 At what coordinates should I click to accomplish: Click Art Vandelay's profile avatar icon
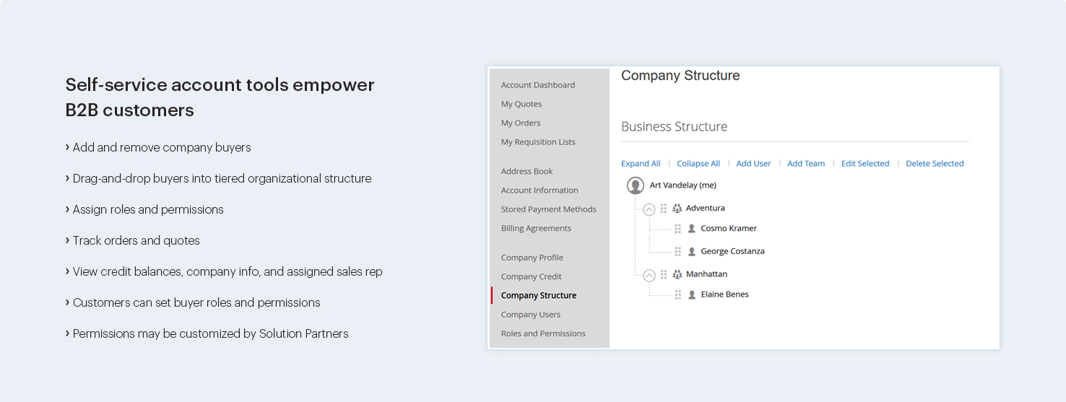(636, 185)
